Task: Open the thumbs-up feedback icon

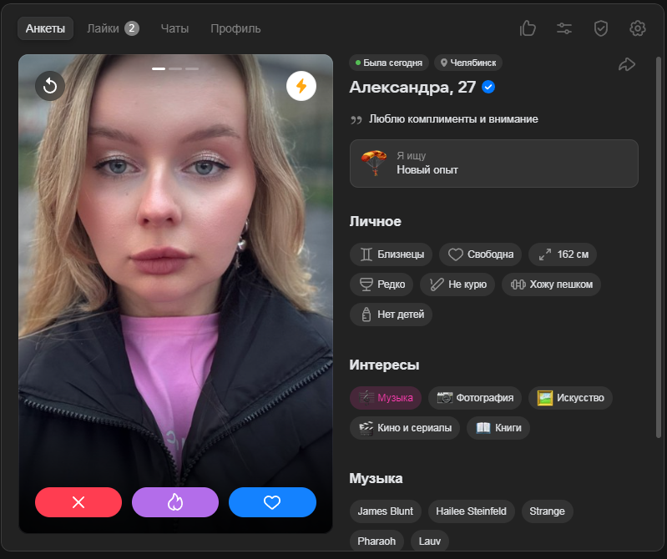Action: [528, 28]
